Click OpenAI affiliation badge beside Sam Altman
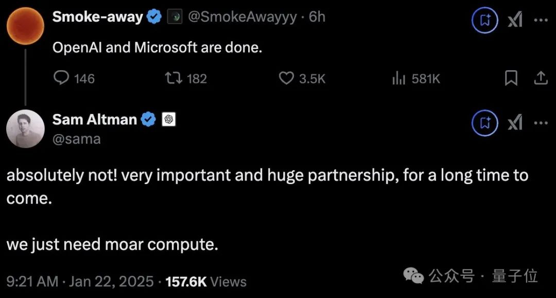The width and height of the screenshot is (556, 298). 169,120
